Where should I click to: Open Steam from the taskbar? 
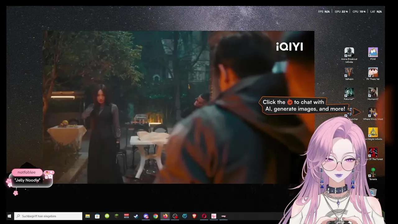[136, 216]
